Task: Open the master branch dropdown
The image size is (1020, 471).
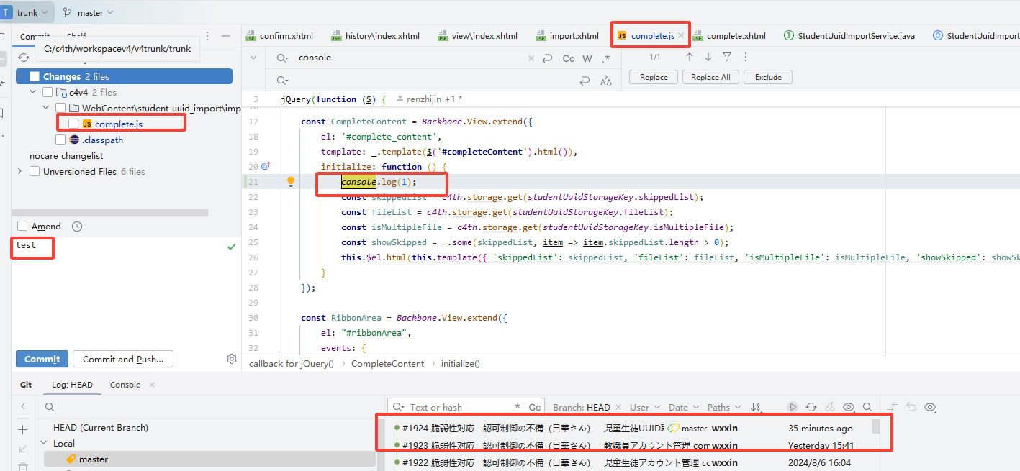Action: pos(89,12)
